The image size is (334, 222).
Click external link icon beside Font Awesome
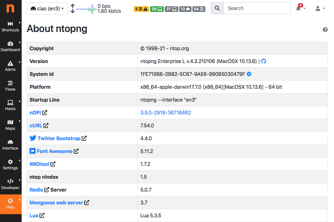coord(76,151)
